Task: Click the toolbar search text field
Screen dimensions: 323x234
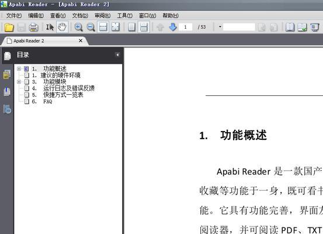Action: pos(239,27)
